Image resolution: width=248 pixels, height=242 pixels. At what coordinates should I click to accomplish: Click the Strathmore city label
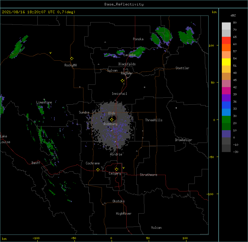(148, 175)
